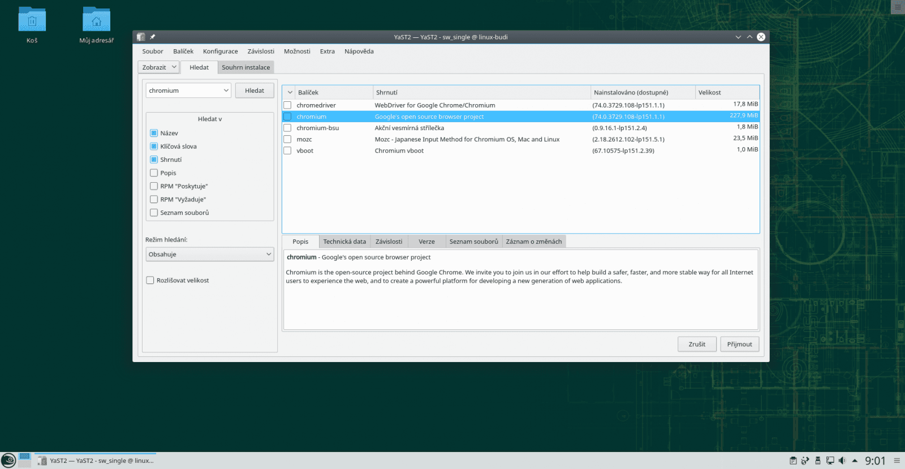Open network connections tray icon
The height and width of the screenshot is (469, 905).
coord(830,461)
